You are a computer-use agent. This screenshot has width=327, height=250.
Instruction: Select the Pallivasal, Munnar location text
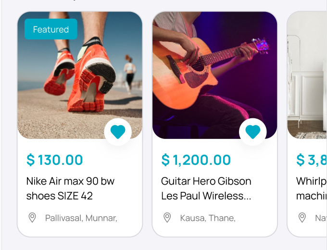81,218
